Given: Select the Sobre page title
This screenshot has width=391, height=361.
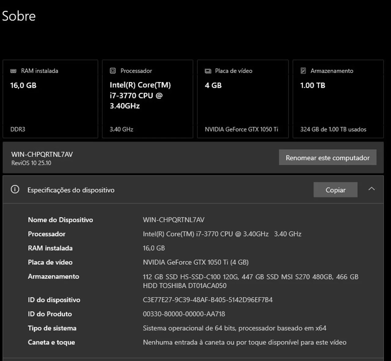Looking at the screenshot, I should (19, 16).
